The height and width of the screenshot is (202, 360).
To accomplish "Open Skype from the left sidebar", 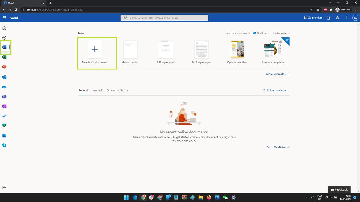I will coord(4,145).
